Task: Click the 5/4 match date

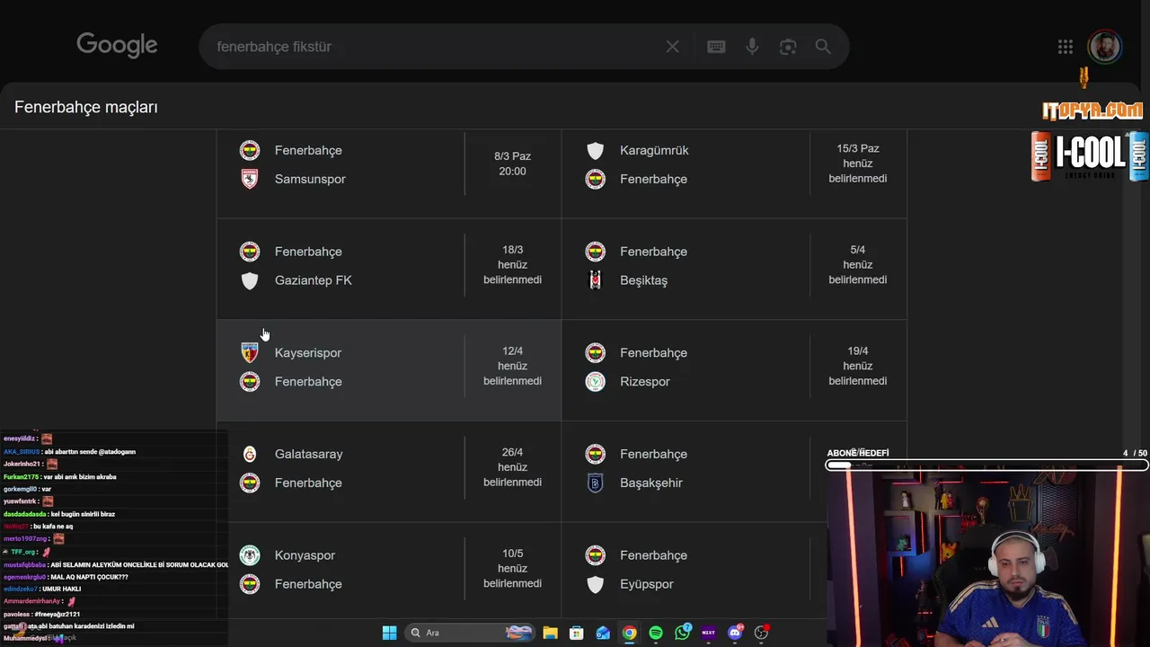Action: (x=858, y=250)
